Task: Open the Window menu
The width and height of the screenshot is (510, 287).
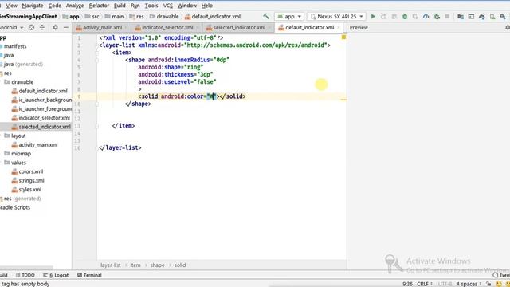Action: 187,6
